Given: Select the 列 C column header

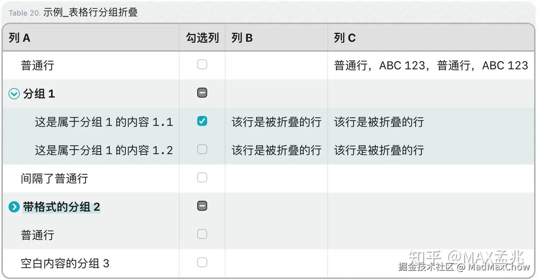Looking at the screenshot, I should tap(344, 38).
